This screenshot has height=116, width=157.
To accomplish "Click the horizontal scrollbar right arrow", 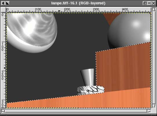I will [149, 111].
